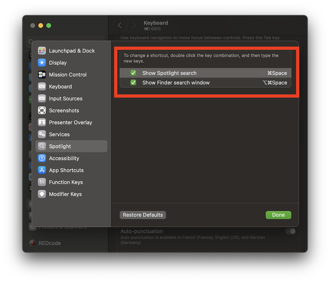Click the yellow minimize window button
This screenshot has height=282, width=330.
coord(41,25)
